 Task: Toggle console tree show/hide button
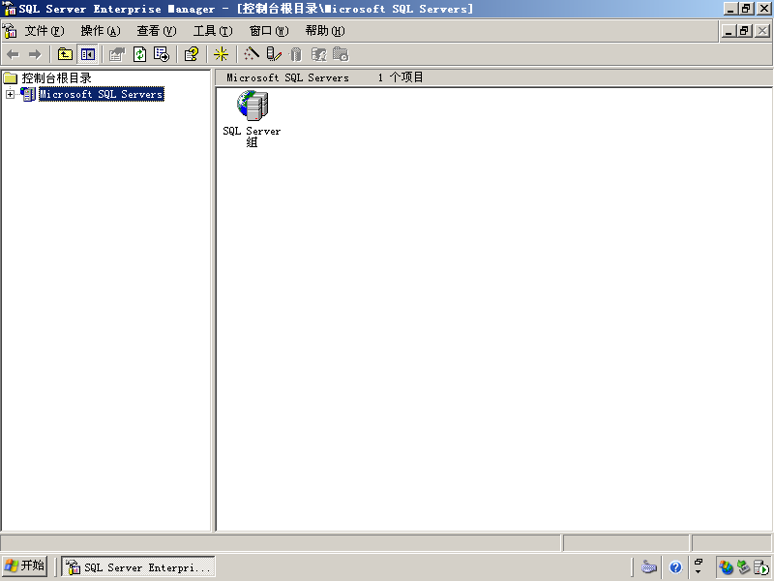point(88,54)
